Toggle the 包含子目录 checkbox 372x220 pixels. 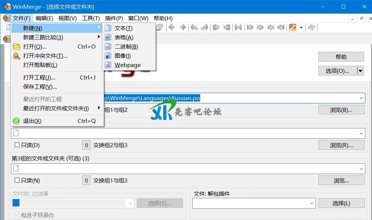click(x=17, y=215)
